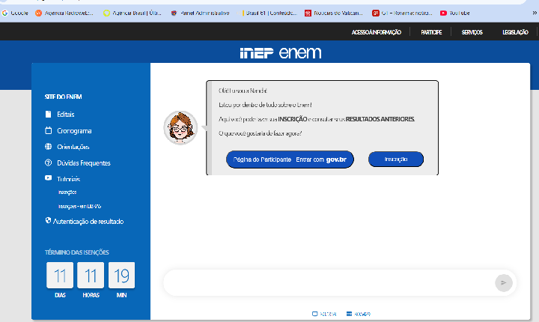Click the Tutoriais video icon

tap(48, 178)
